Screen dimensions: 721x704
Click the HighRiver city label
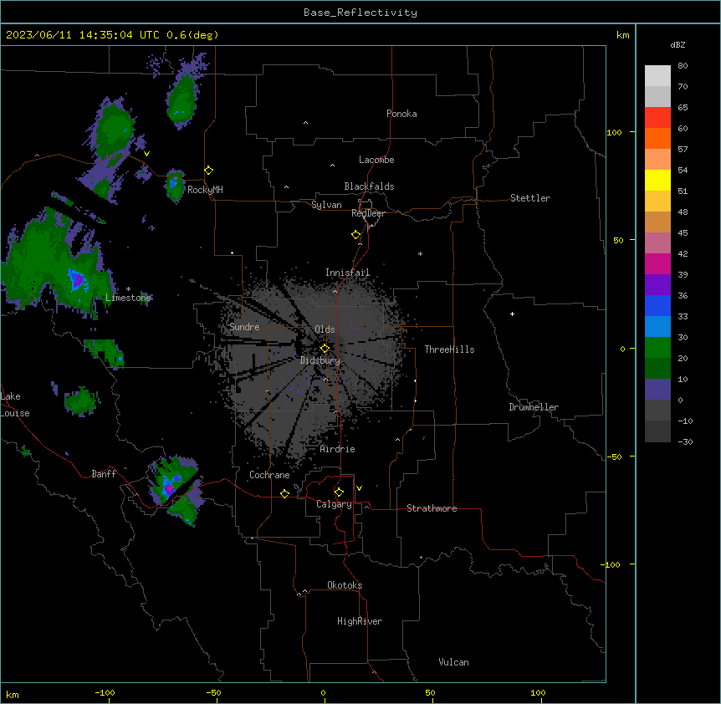click(x=360, y=621)
